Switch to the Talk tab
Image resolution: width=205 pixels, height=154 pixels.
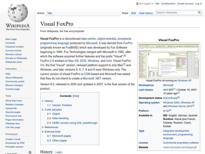49,13
